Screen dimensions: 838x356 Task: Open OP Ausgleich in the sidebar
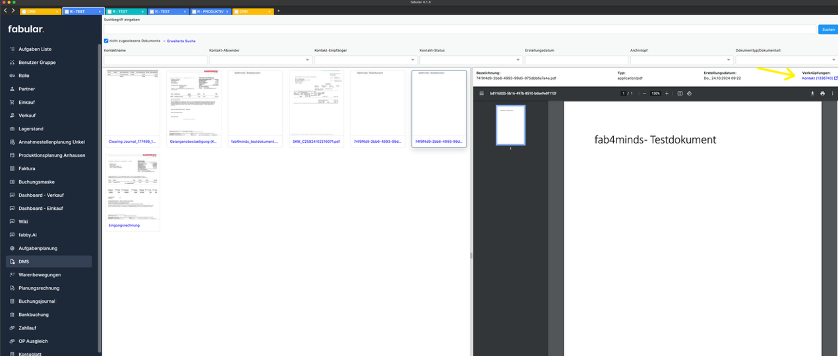point(49,341)
